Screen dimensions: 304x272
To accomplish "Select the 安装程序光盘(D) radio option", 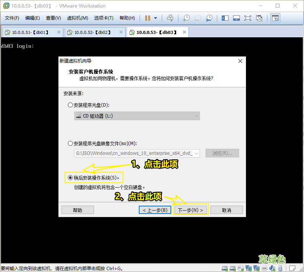I will coord(70,105).
